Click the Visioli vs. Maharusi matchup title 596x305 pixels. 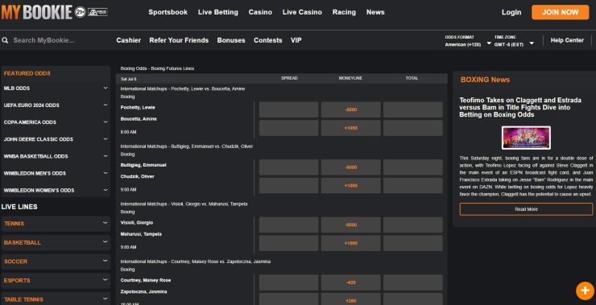click(184, 204)
